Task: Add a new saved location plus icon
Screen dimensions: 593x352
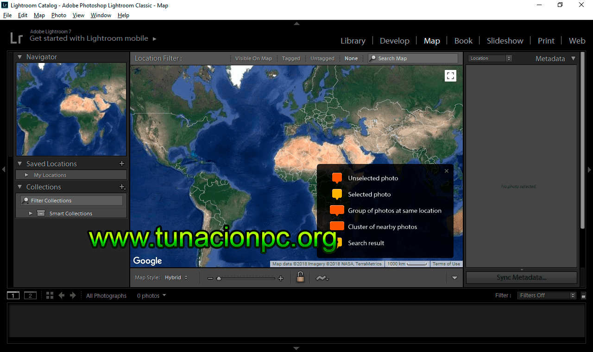Action: click(122, 163)
